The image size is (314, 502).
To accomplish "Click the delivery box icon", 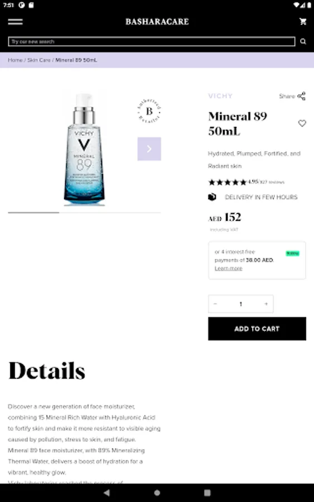I will point(212,197).
